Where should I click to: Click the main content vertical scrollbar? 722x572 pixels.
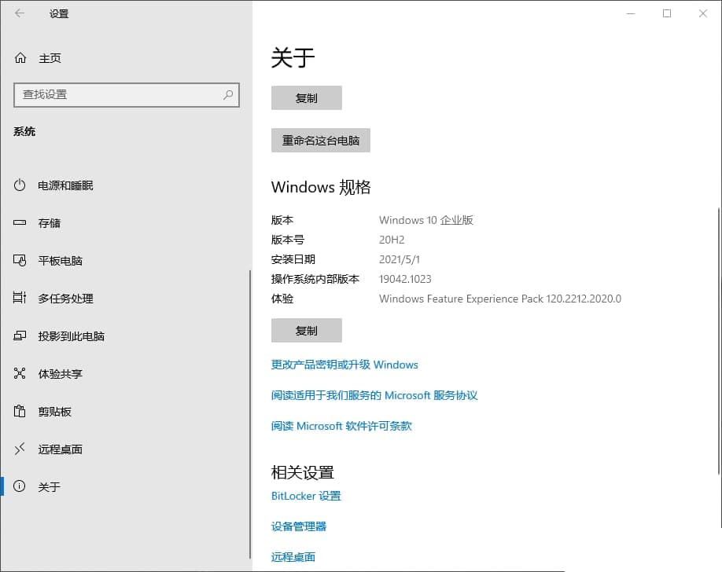click(719, 341)
